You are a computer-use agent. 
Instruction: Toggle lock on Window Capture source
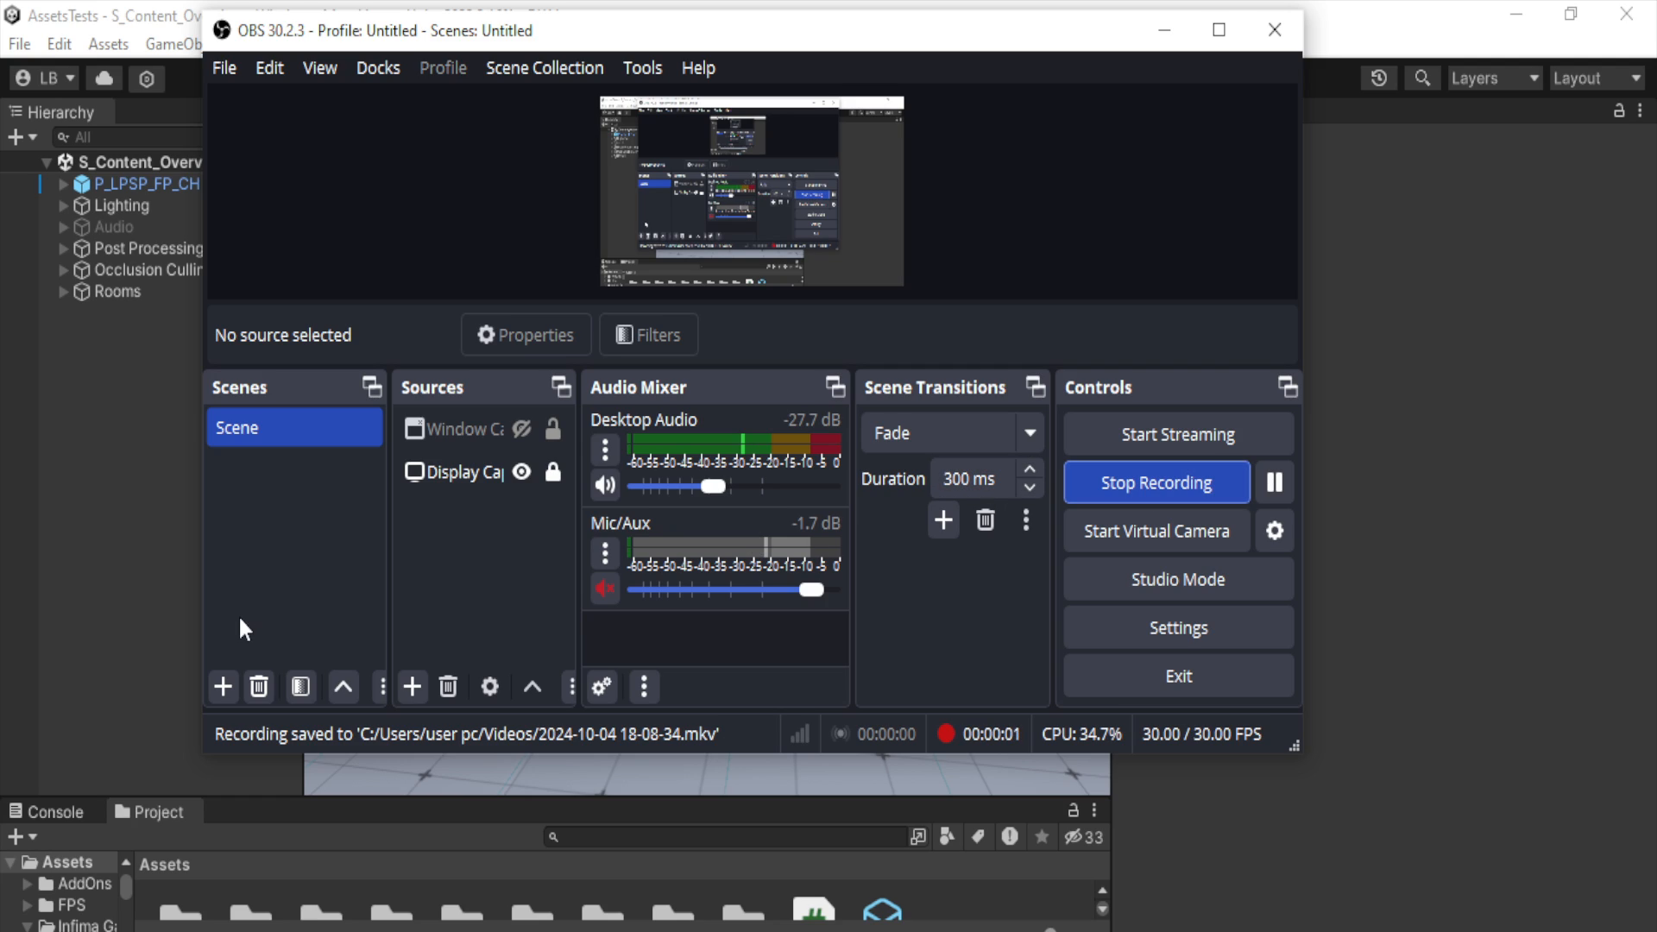pyautogui.click(x=556, y=430)
